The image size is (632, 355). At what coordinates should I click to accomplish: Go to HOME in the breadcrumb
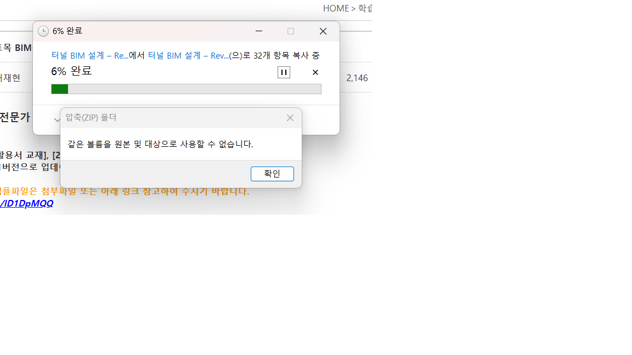[336, 8]
